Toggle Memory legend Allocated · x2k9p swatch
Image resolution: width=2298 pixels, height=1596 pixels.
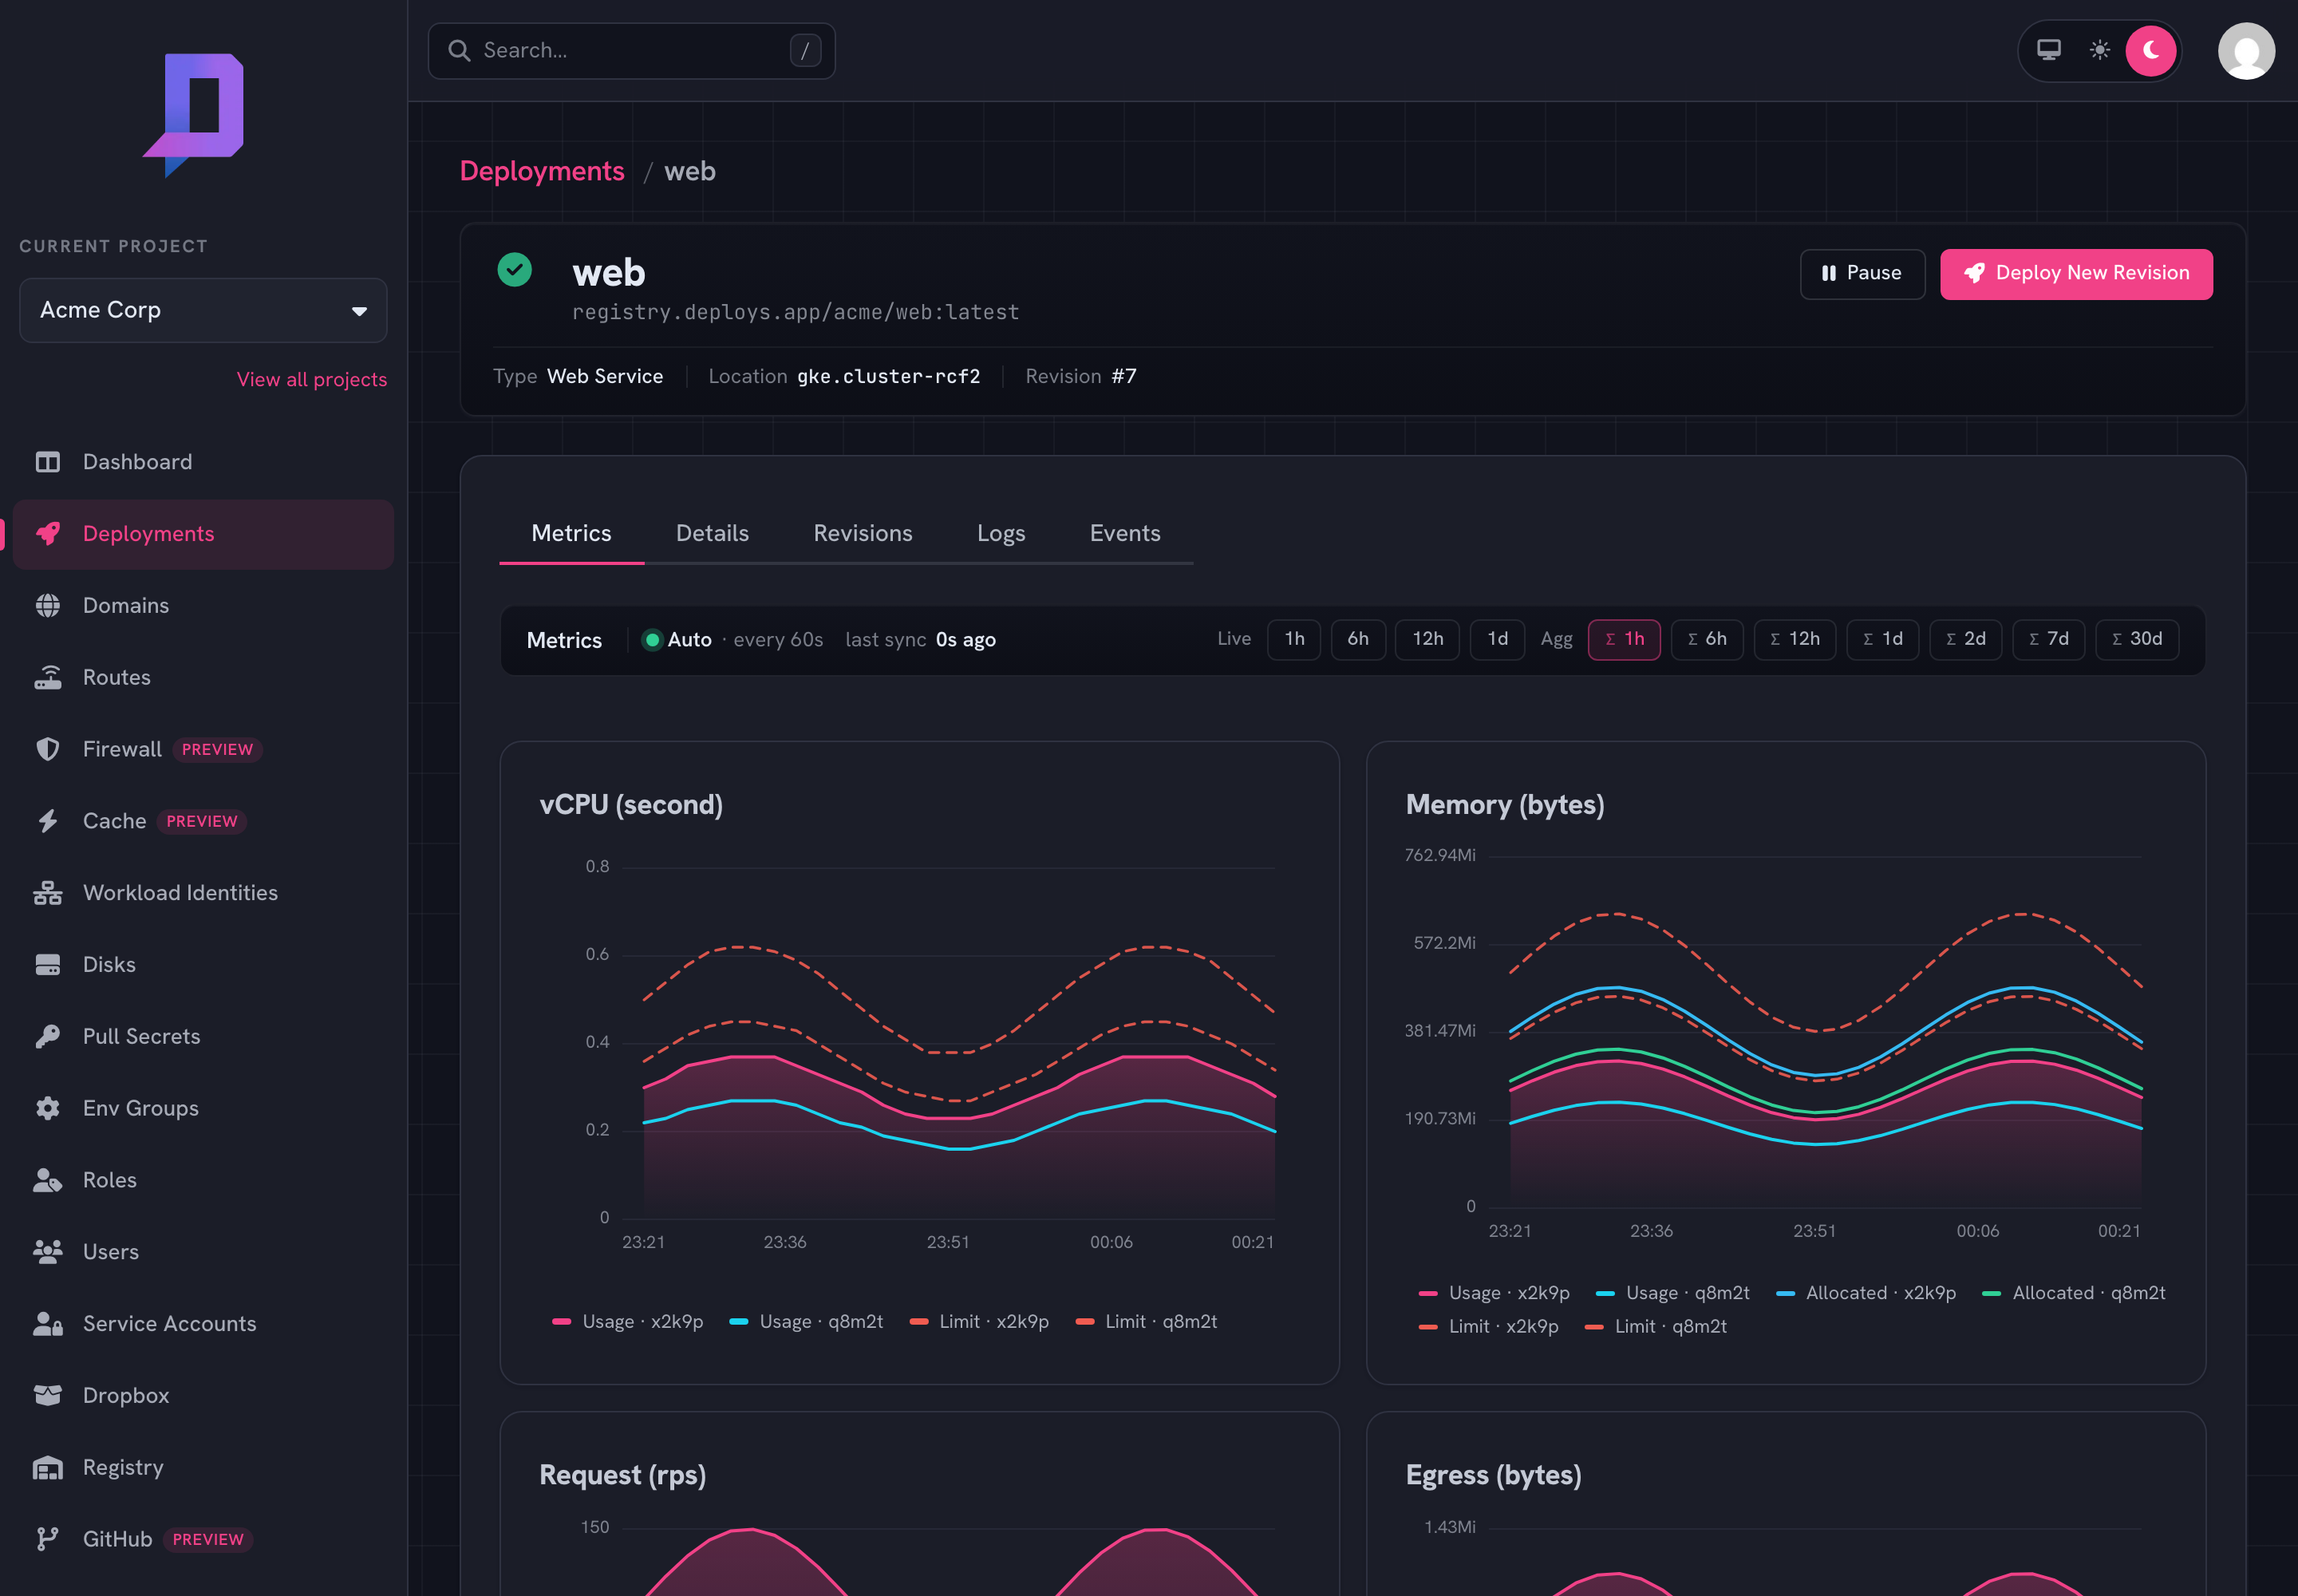1785,1294
